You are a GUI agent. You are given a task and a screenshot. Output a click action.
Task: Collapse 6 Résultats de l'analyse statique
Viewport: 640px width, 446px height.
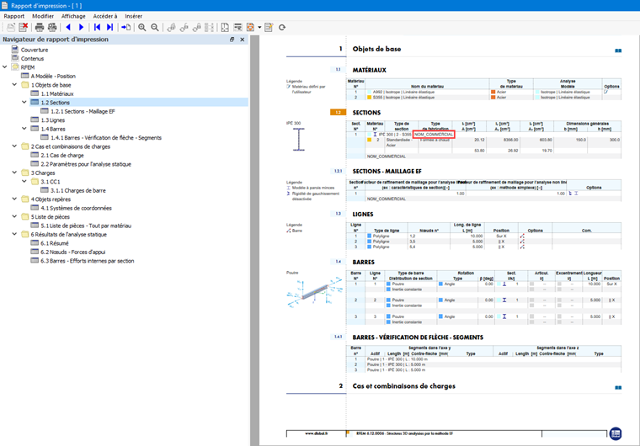14,234
